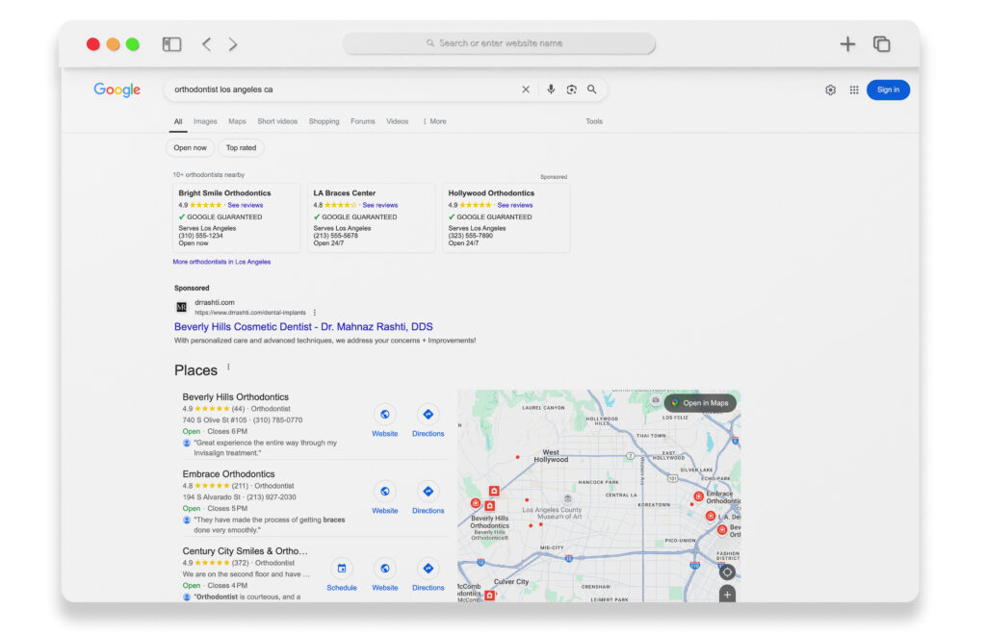Screen dimensions: 986x635
Task: See reviews for Hollywood Orthodontics
Action: [x=515, y=205]
